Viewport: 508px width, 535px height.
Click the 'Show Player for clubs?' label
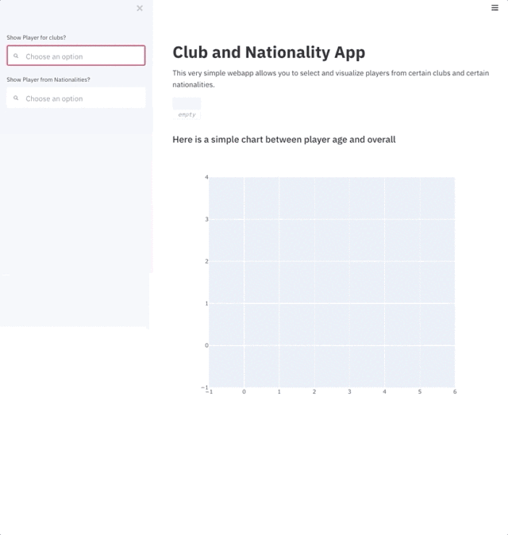point(37,37)
